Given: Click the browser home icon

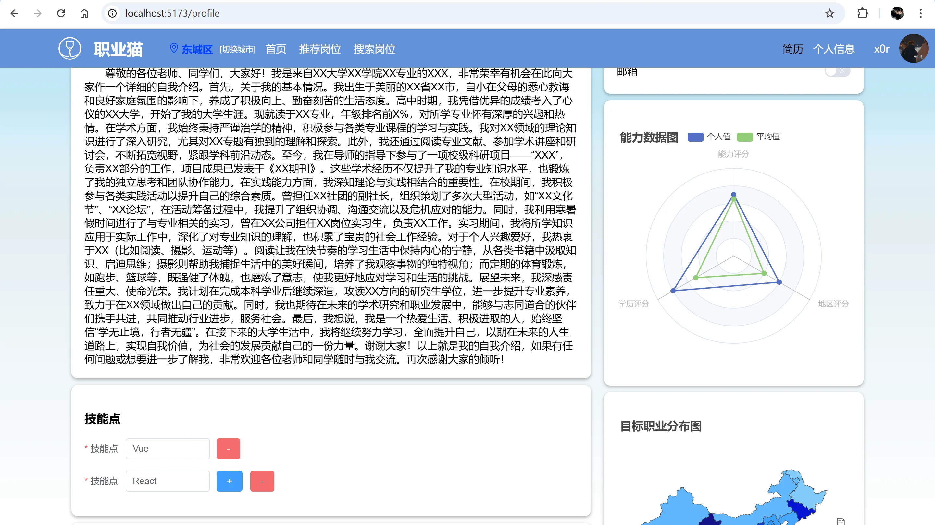Looking at the screenshot, I should (84, 13).
